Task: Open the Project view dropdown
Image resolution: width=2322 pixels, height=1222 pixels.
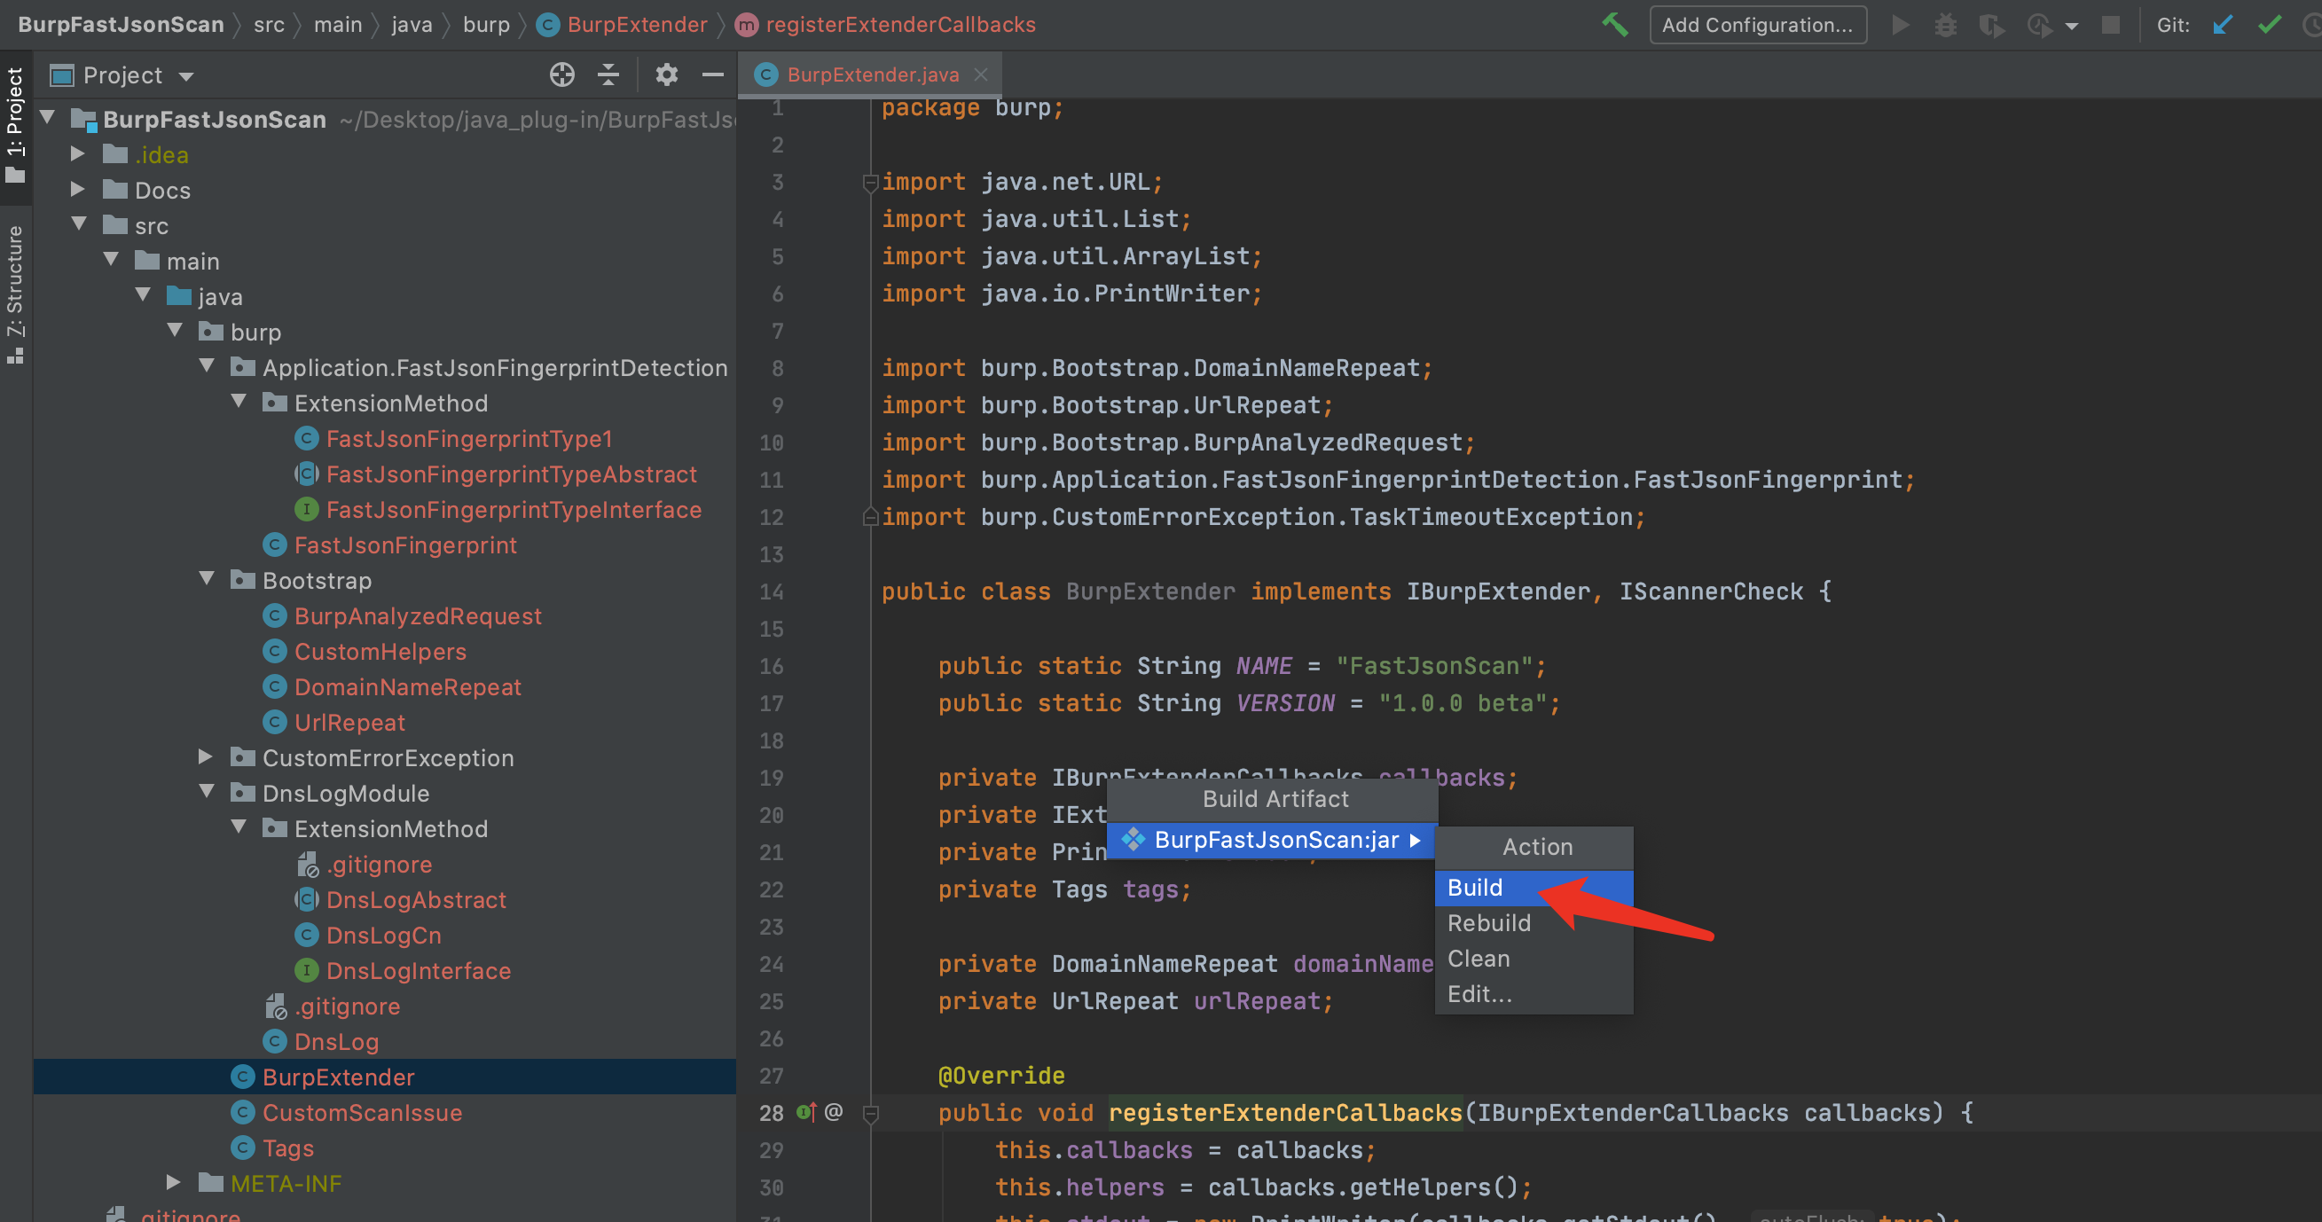Action: (x=185, y=75)
